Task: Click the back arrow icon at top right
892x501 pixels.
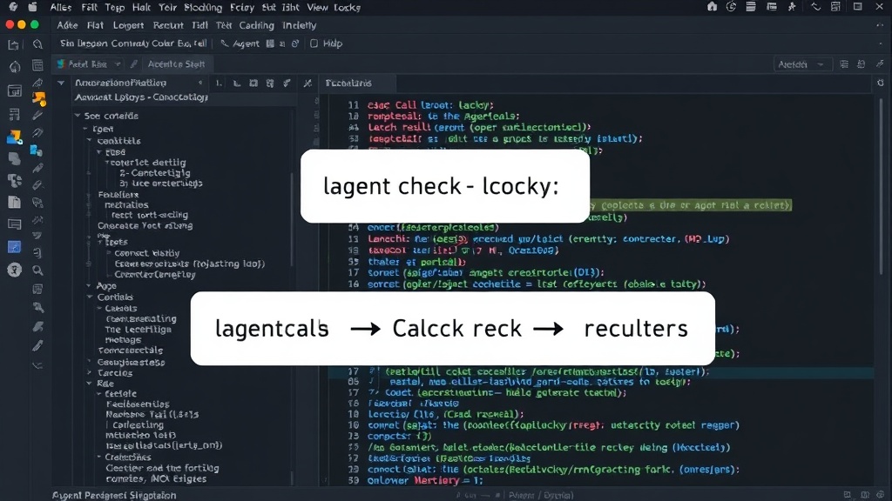Action: pos(815,7)
